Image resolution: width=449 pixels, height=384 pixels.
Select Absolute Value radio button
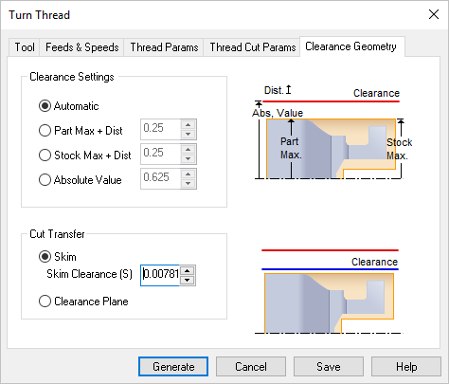80,180
